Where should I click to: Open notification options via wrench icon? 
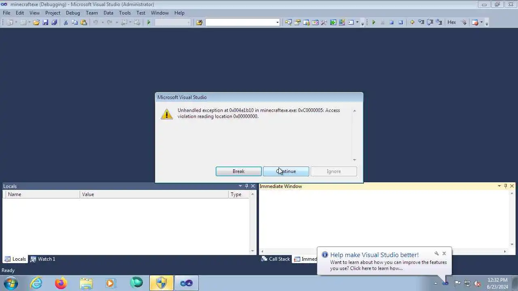[x=436, y=254]
